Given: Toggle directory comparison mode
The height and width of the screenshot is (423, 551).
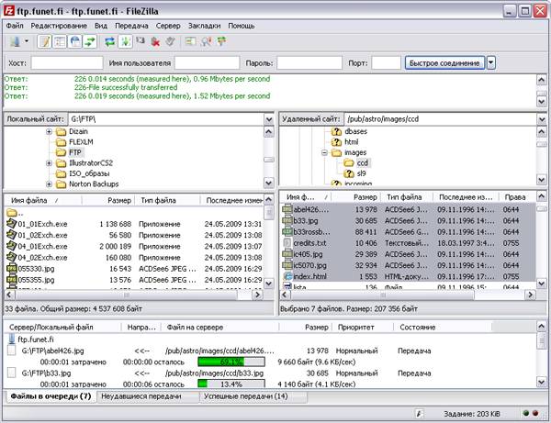Looking at the screenshot, I should pos(206,42).
